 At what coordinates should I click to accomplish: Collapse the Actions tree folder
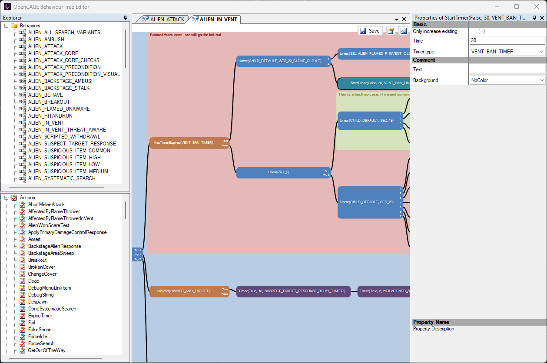pos(7,198)
